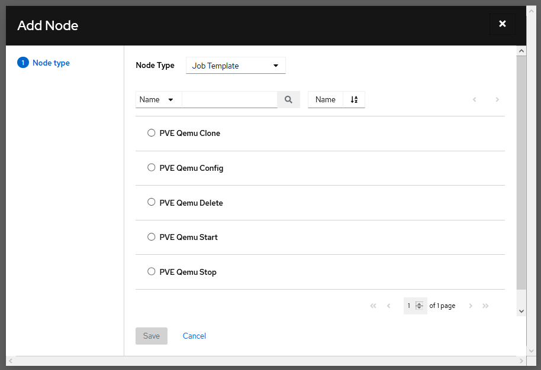Image resolution: width=541 pixels, height=370 pixels.
Task: Open the Node Type dropdown
Action: (236, 66)
